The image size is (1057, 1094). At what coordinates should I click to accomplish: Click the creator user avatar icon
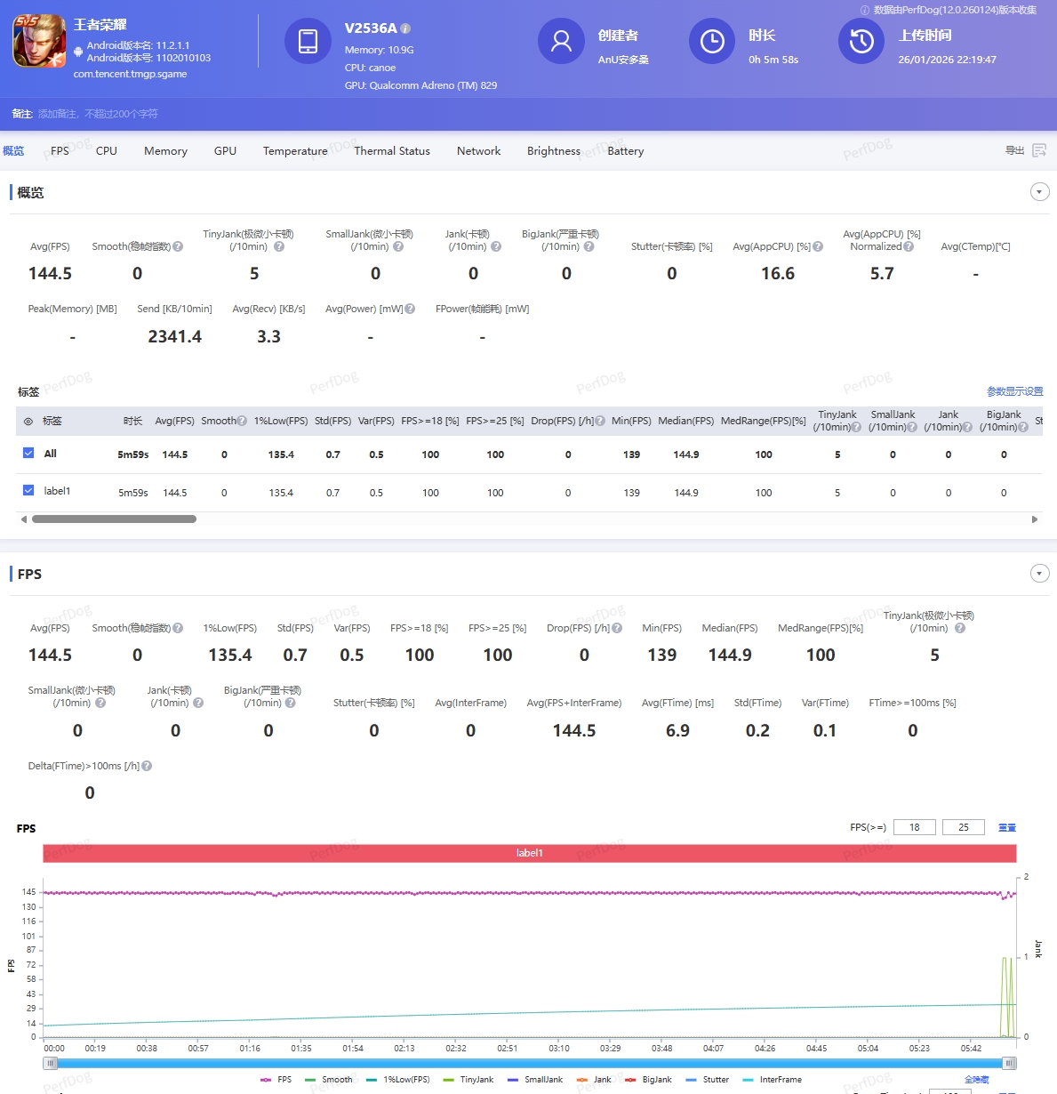point(561,41)
